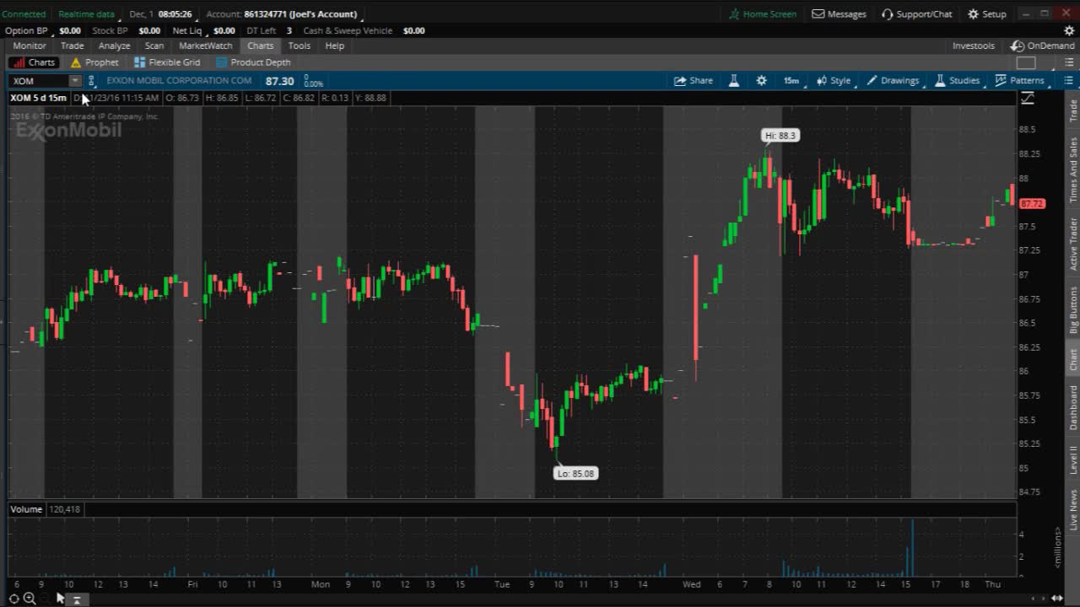Screen dimensions: 1080x607
Task: Open the Times And Sales side tab
Action: 1073,169
